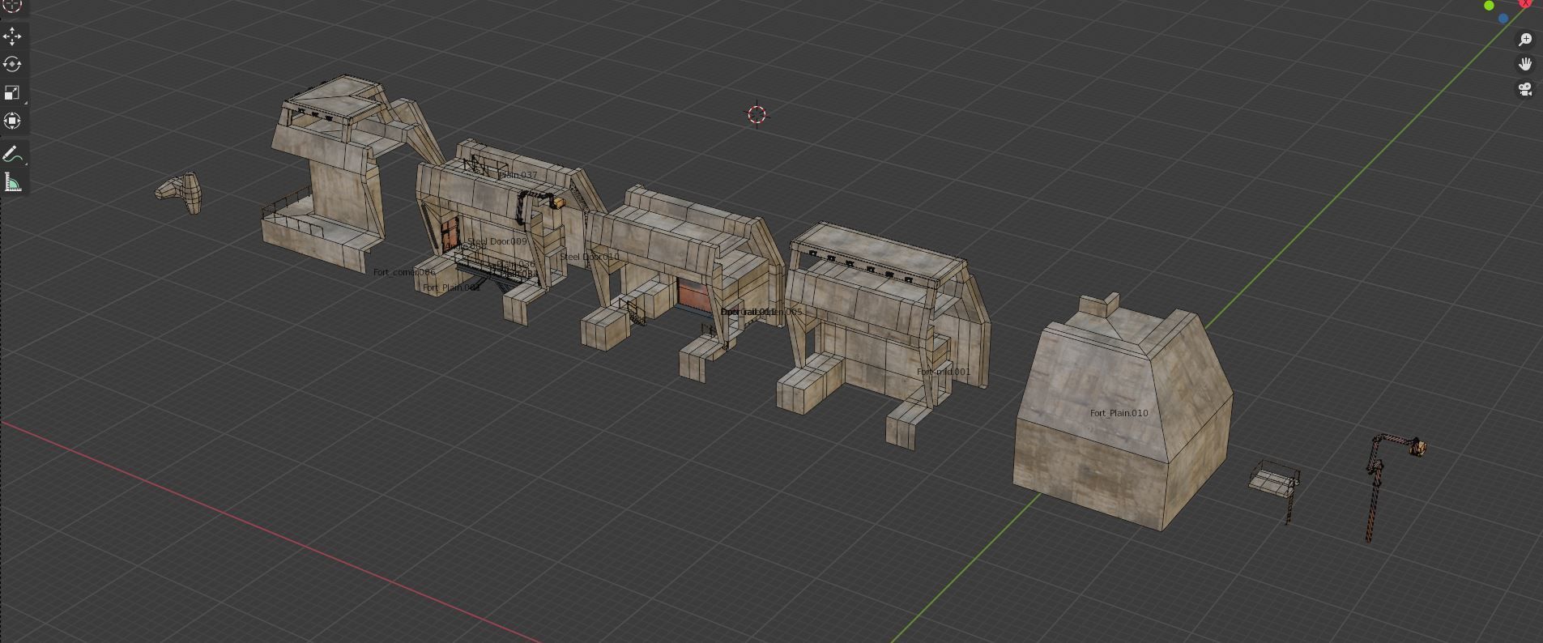Click the Fort_Plain.010 object label
The width and height of the screenshot is (1543, 643).
[1119, 413]
